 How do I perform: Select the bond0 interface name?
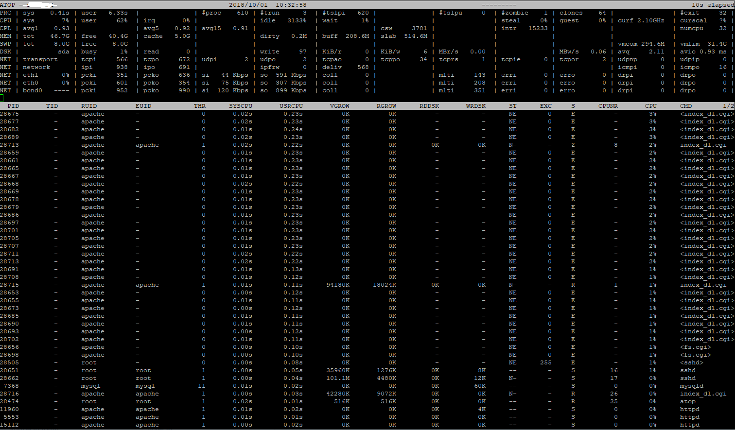pos(33,90)
